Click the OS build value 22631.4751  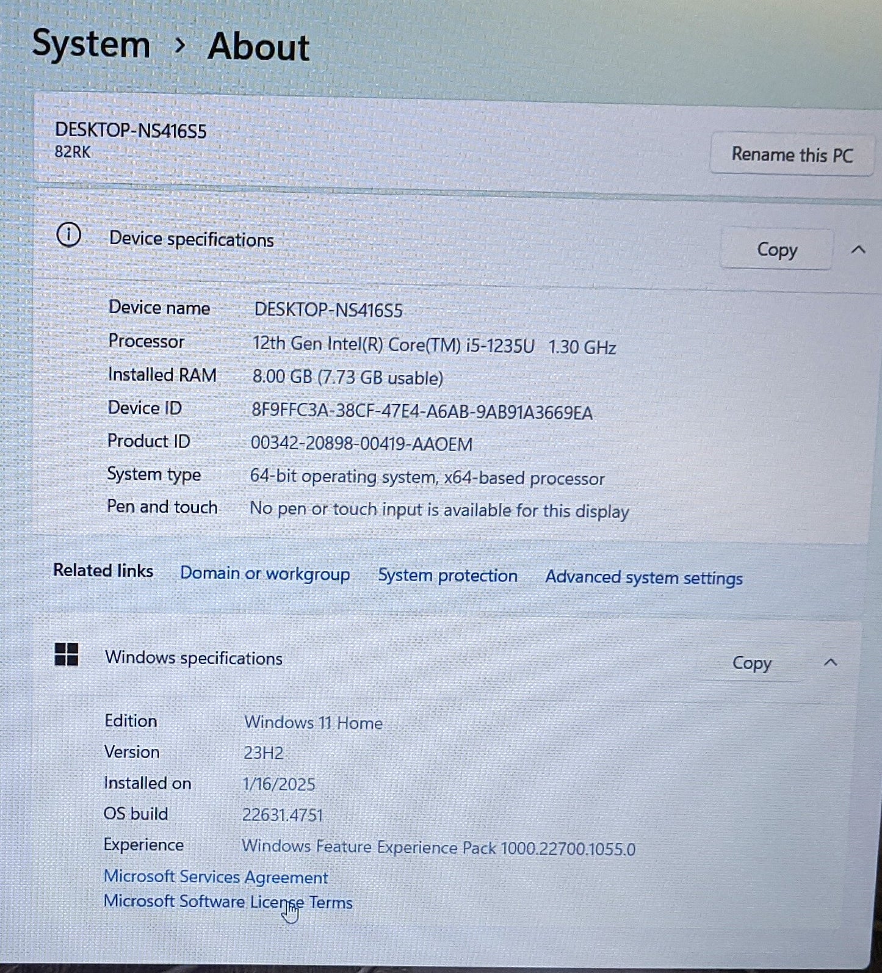click(x=283, y=816)
